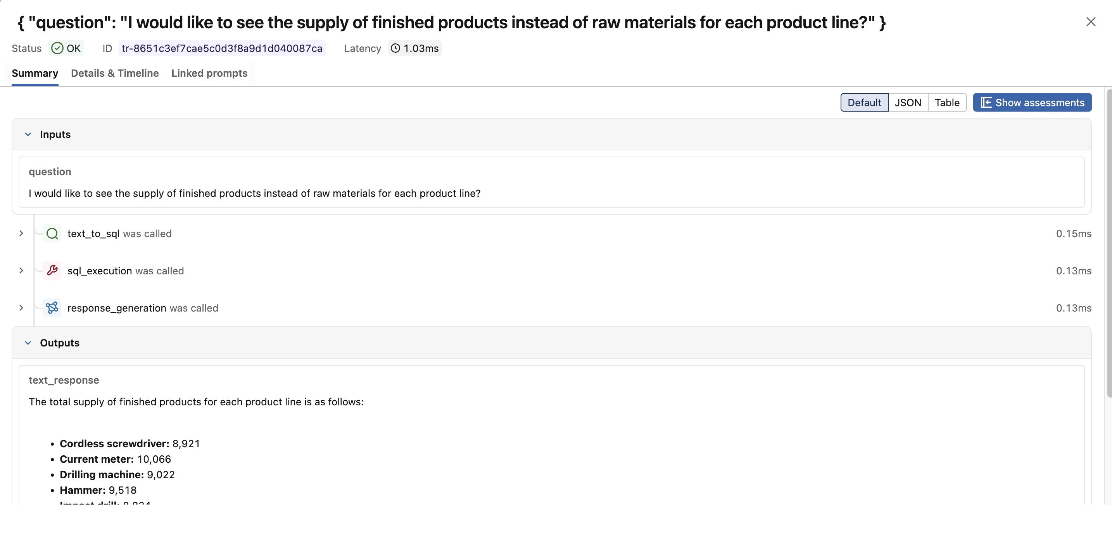
Task: Click the green OK status icon
Action: (57, 48)
